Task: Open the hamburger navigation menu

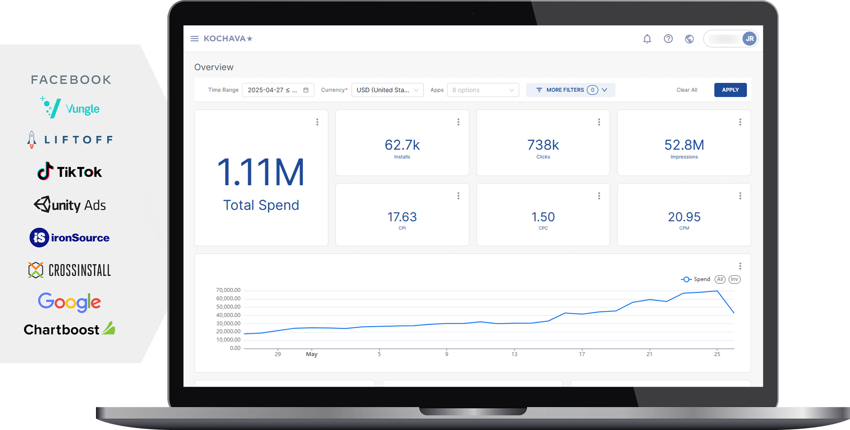Action: tap(195, 39)
